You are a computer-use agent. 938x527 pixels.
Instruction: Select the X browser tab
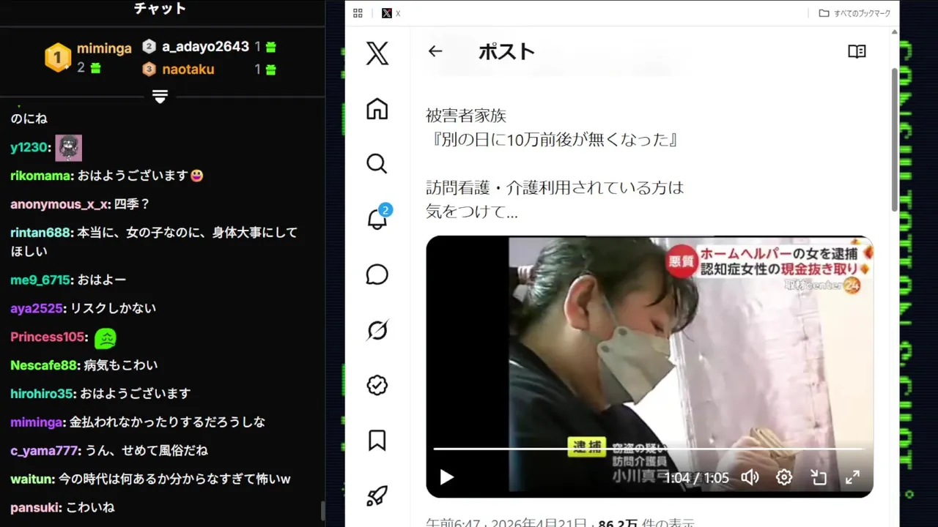click(392, 13)
